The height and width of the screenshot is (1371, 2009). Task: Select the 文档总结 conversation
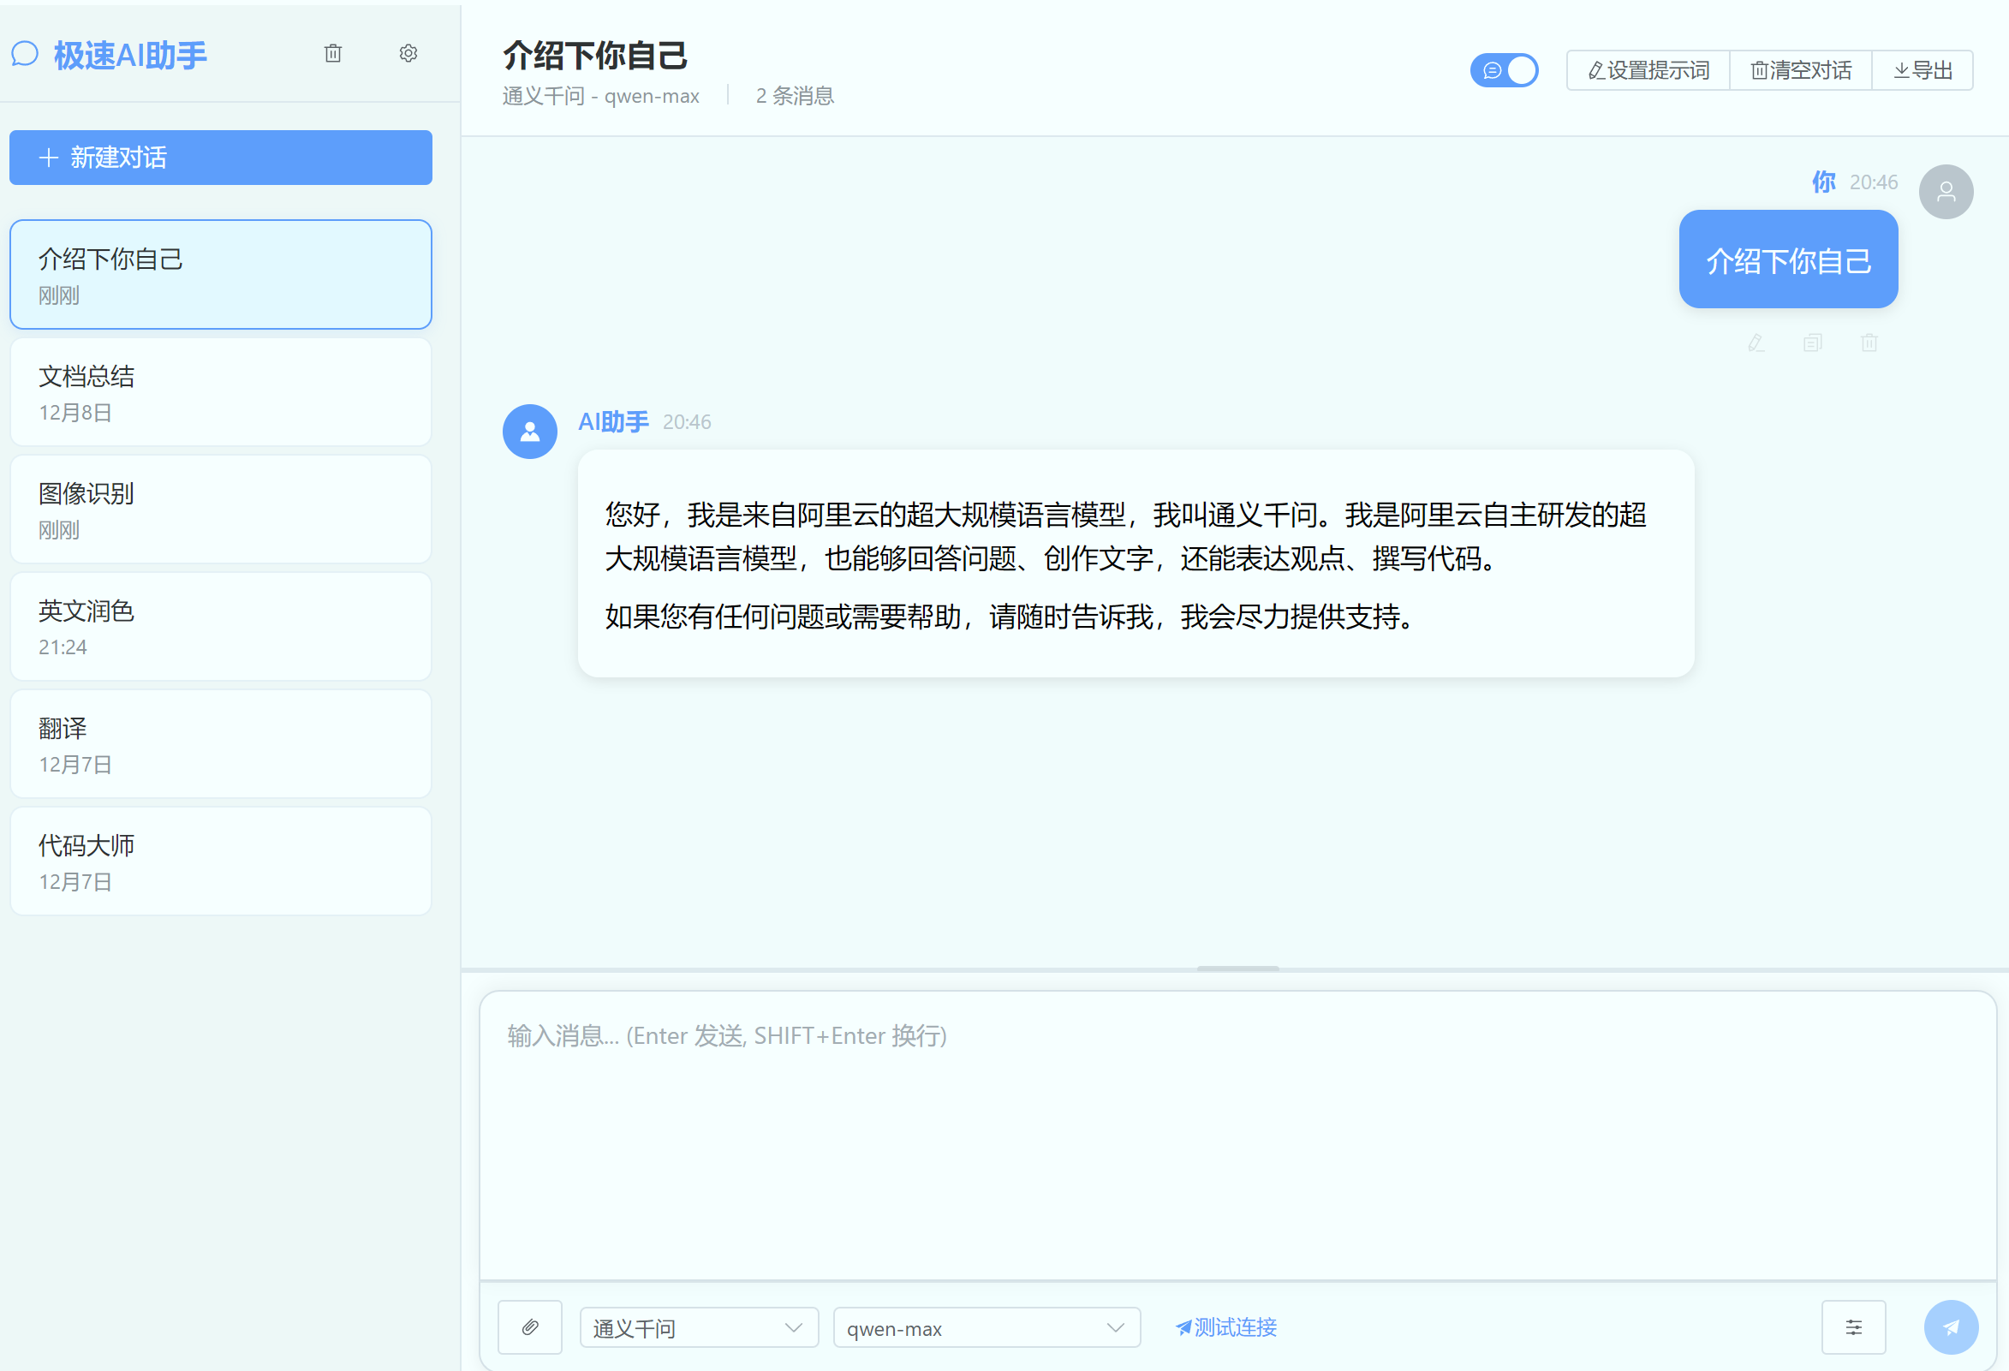pos(220,392)
